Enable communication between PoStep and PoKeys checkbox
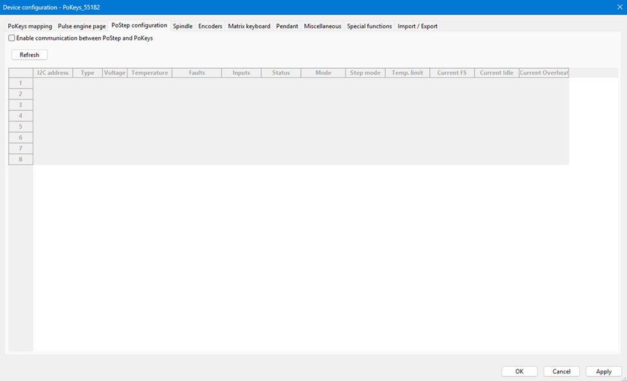 coord(12,38)
